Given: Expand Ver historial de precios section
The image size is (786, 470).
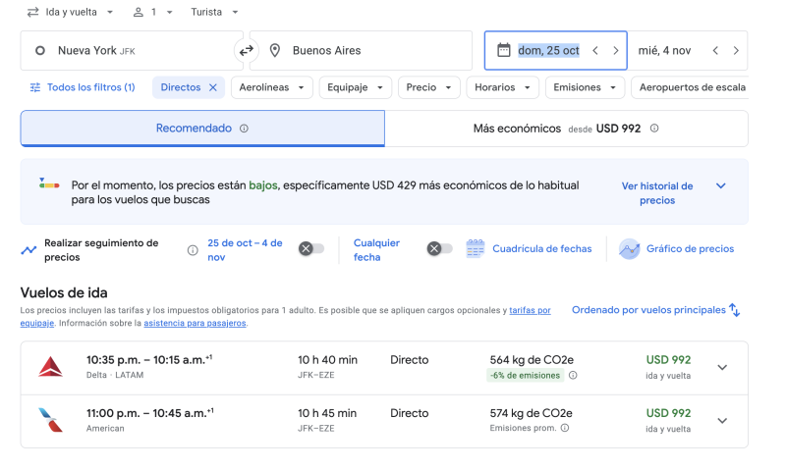Looking at the screenshot, I should point(721,185).
